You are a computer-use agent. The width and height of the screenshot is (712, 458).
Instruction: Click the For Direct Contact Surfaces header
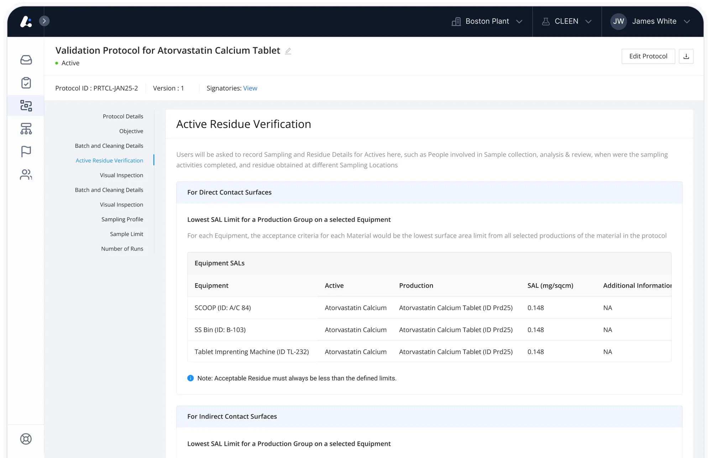pyautogui.click(x=429, y=193)
